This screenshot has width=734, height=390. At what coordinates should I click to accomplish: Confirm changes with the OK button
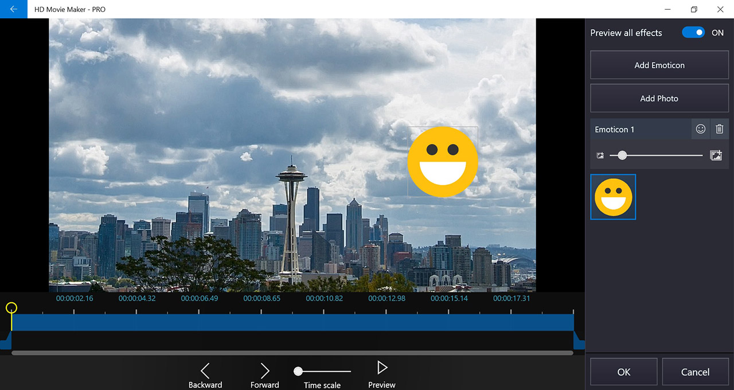(x=623, y=372)
